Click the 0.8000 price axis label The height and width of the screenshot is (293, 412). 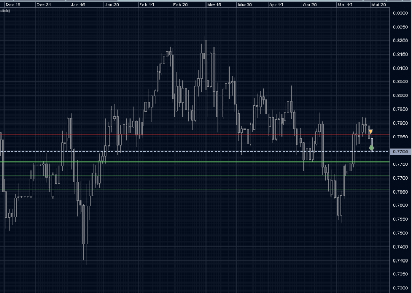point(400,96)
